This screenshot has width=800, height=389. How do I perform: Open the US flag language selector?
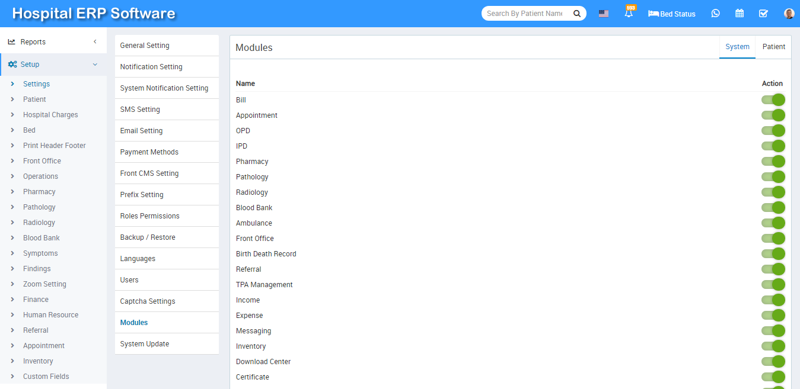(603, 14)
